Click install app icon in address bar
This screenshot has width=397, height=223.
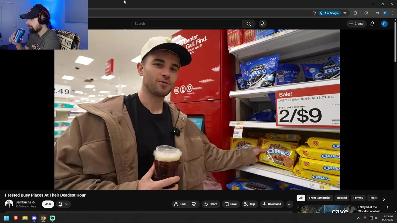point(314,13)
